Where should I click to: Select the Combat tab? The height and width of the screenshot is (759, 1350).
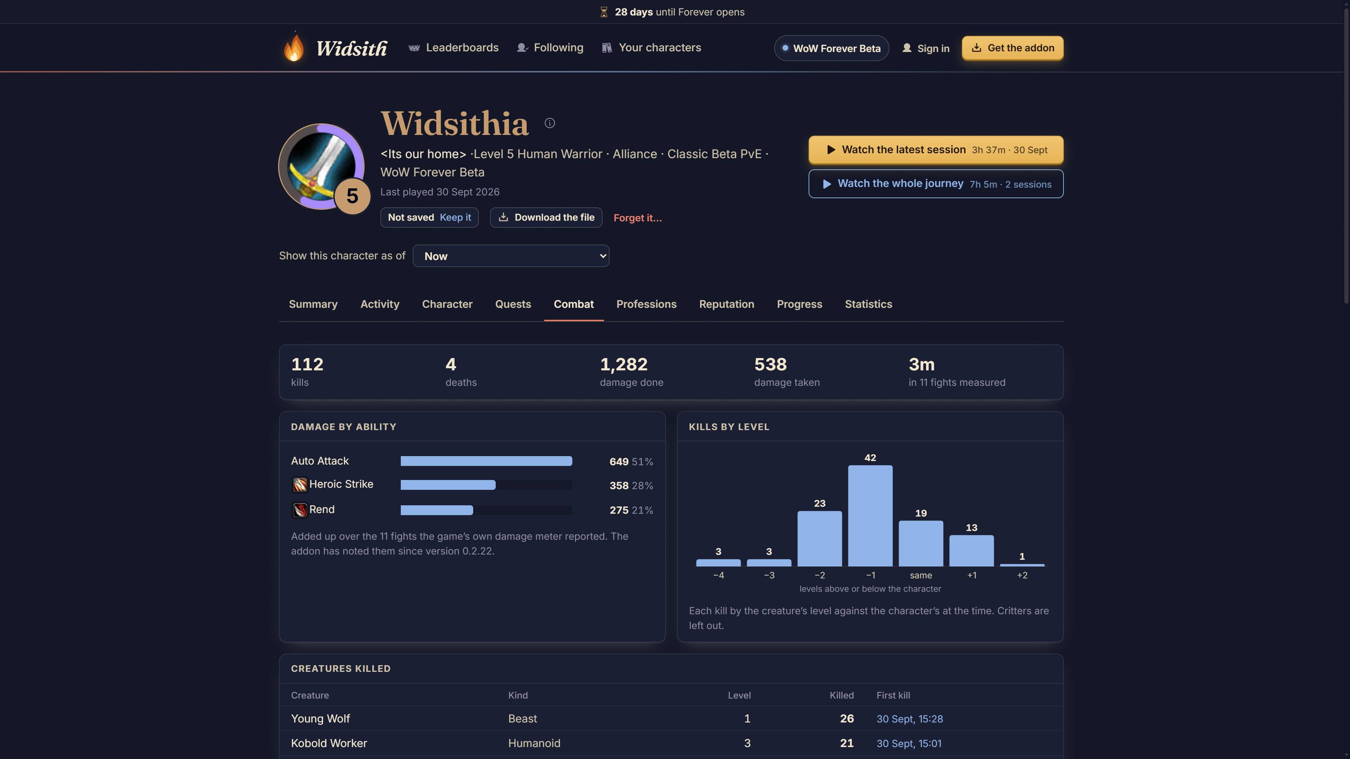coord(574,304)
